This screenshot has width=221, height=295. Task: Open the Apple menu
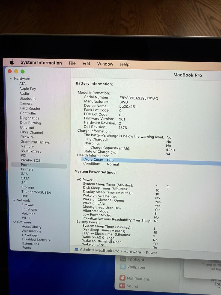[x=12, y=62]
